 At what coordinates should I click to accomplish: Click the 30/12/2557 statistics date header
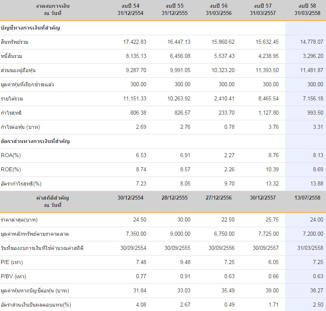[x=262, y=198]
